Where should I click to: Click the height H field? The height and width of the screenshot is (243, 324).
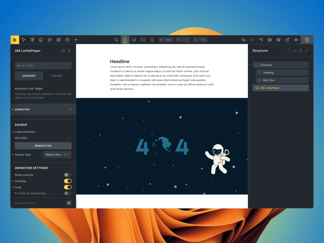point(183,40)
